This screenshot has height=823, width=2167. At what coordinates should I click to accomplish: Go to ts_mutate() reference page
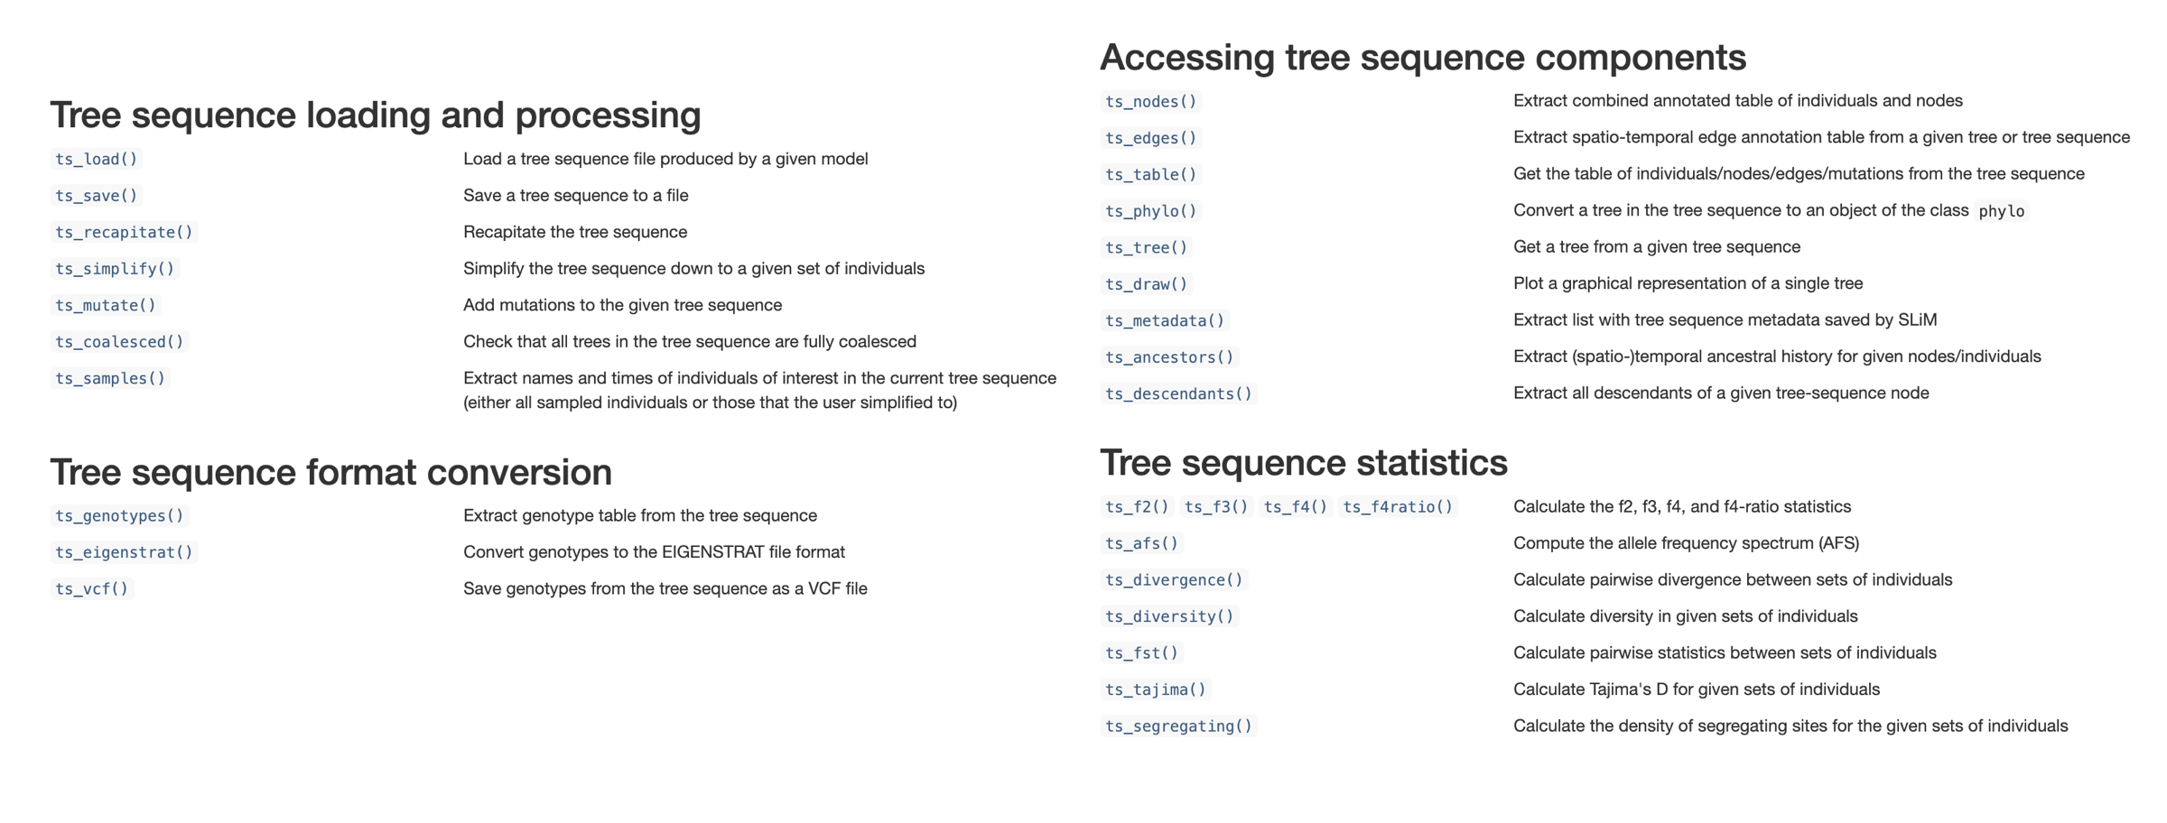[106, 305]
